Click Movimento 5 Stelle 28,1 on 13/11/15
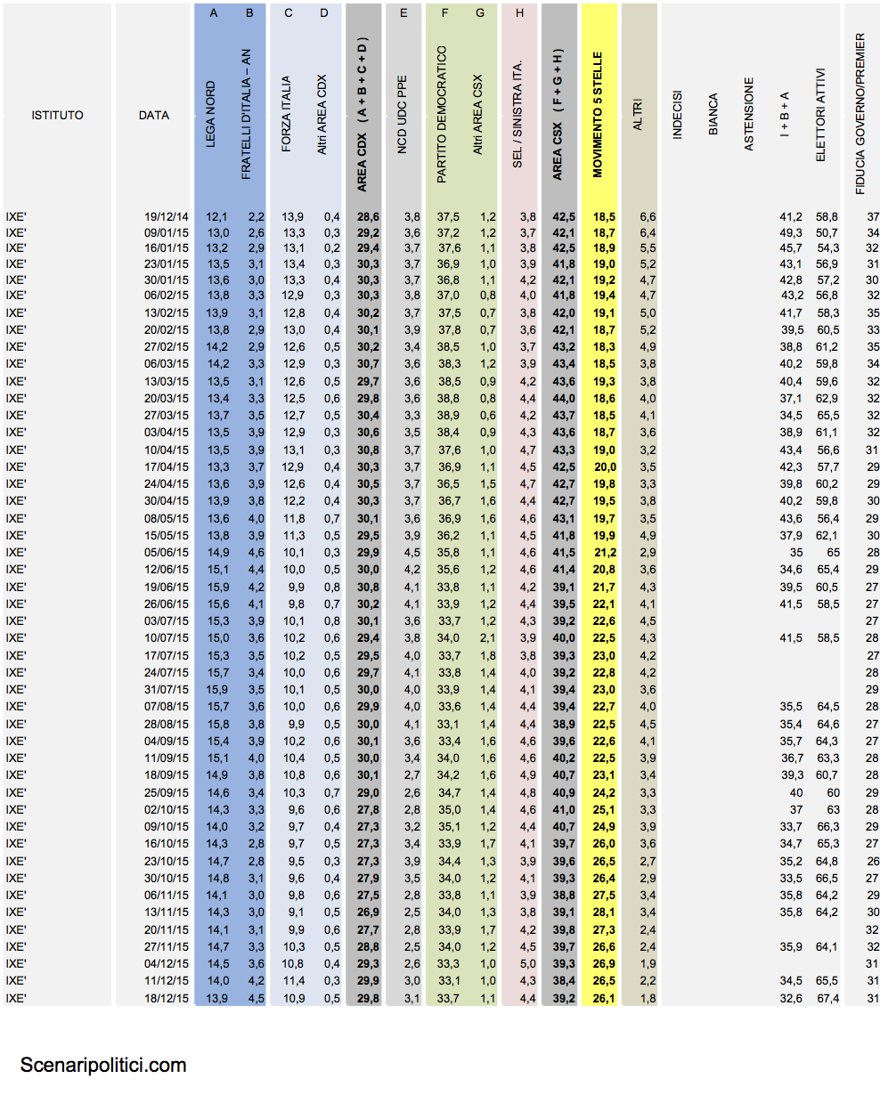The width and height of the screenshot is (880, 1095). pos(605,912)
